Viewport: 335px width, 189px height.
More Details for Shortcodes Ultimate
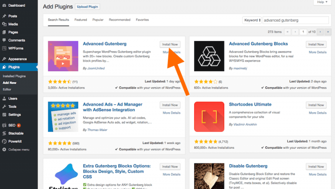tap(318, 113)
